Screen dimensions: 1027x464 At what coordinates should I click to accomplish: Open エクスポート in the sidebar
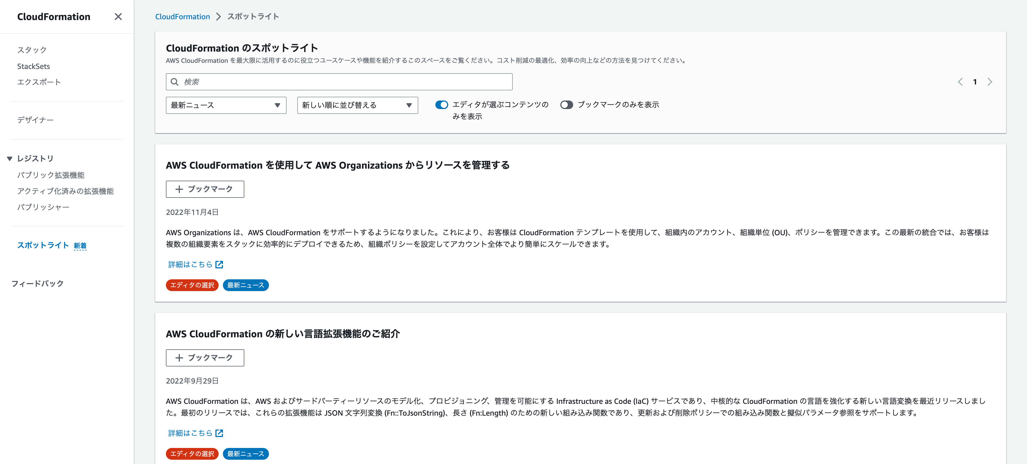(39, 82)
